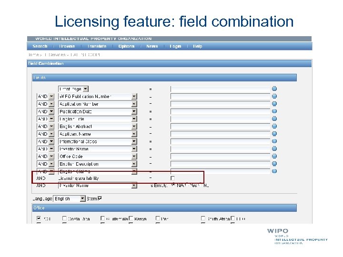Select the No radio button for Is Empty

[201, 185]
